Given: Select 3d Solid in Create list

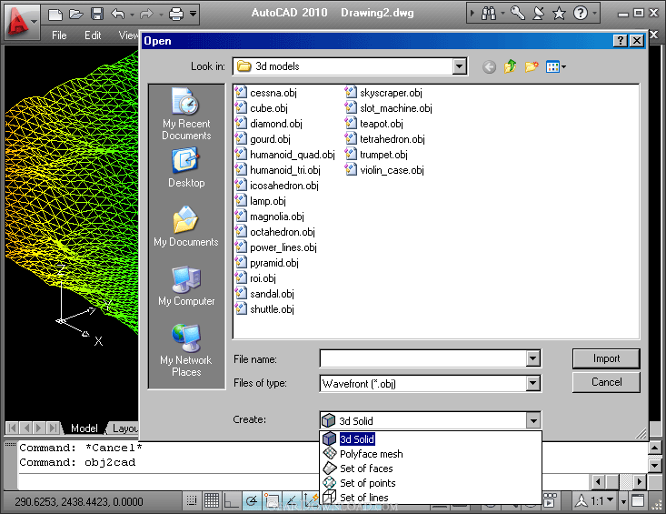Looking at the screenshot, I should [x=431, y=438].
